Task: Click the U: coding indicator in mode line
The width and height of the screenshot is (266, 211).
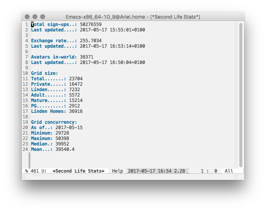Action: (44, 171)
